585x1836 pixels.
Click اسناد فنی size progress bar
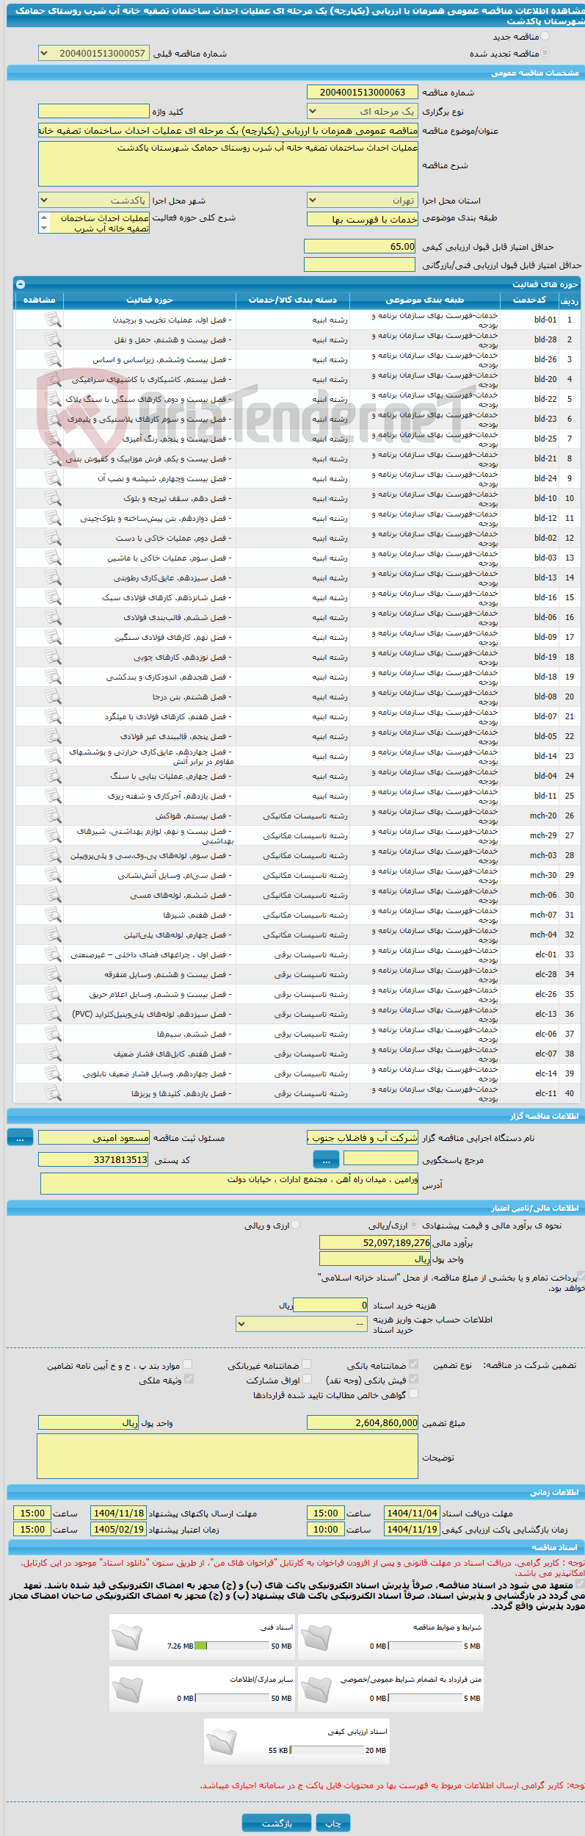[x=233, y=1646]
